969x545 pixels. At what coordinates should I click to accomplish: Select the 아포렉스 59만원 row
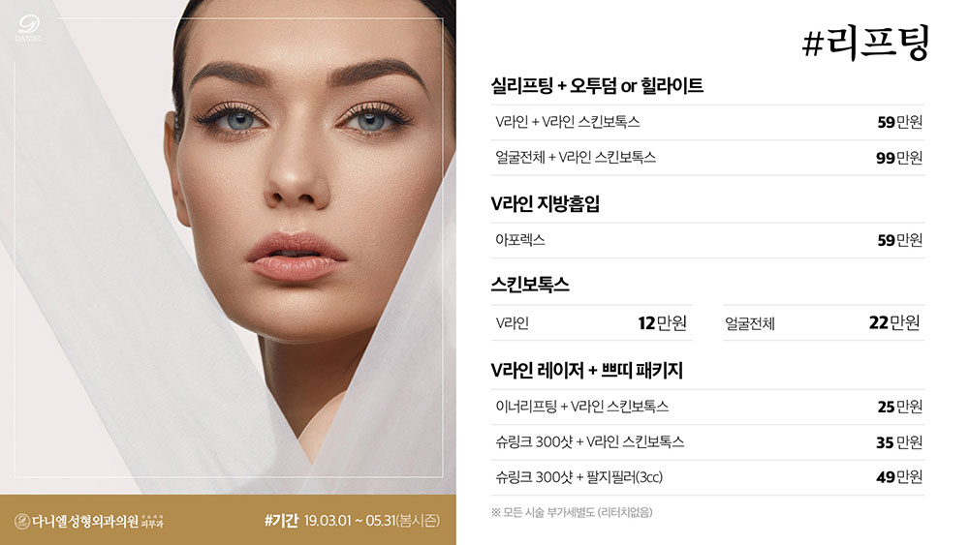[x=707, y=240]
